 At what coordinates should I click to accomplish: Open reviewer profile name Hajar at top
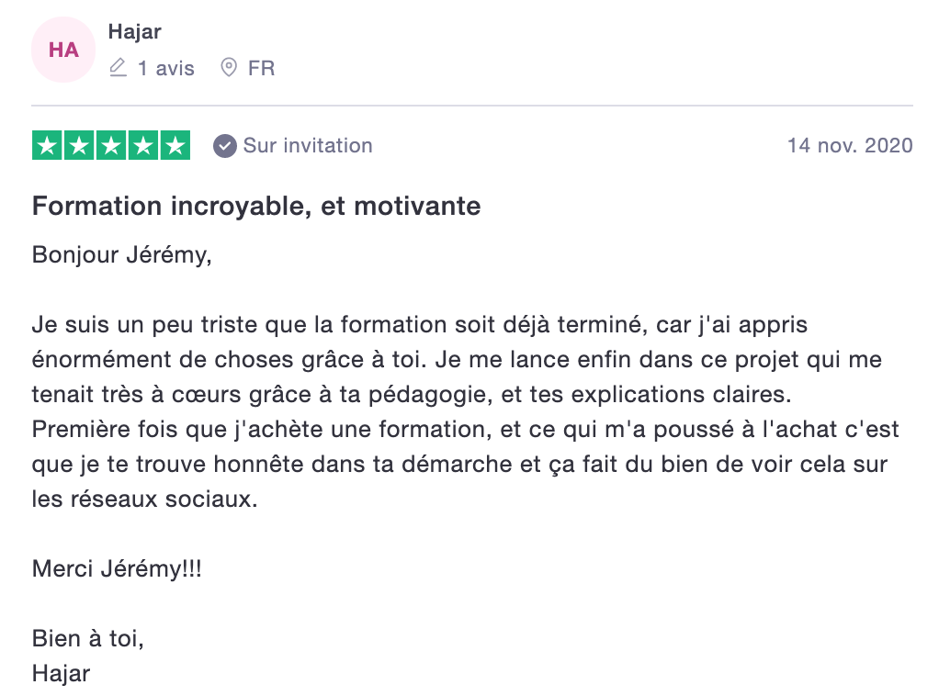(x=134, y=31)
